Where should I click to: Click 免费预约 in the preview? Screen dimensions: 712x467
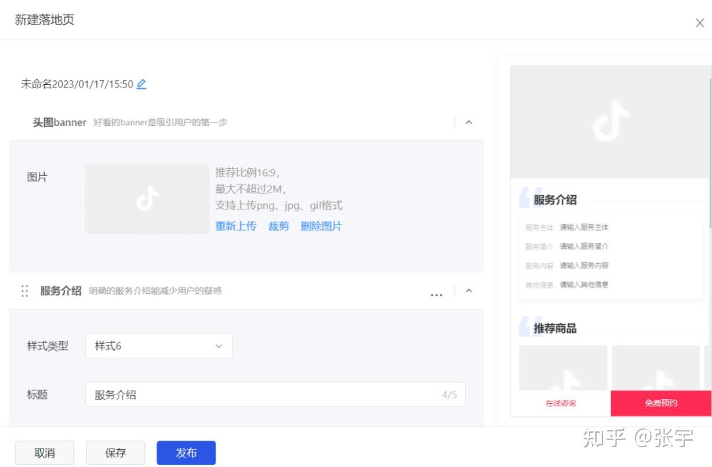(661, 403)
